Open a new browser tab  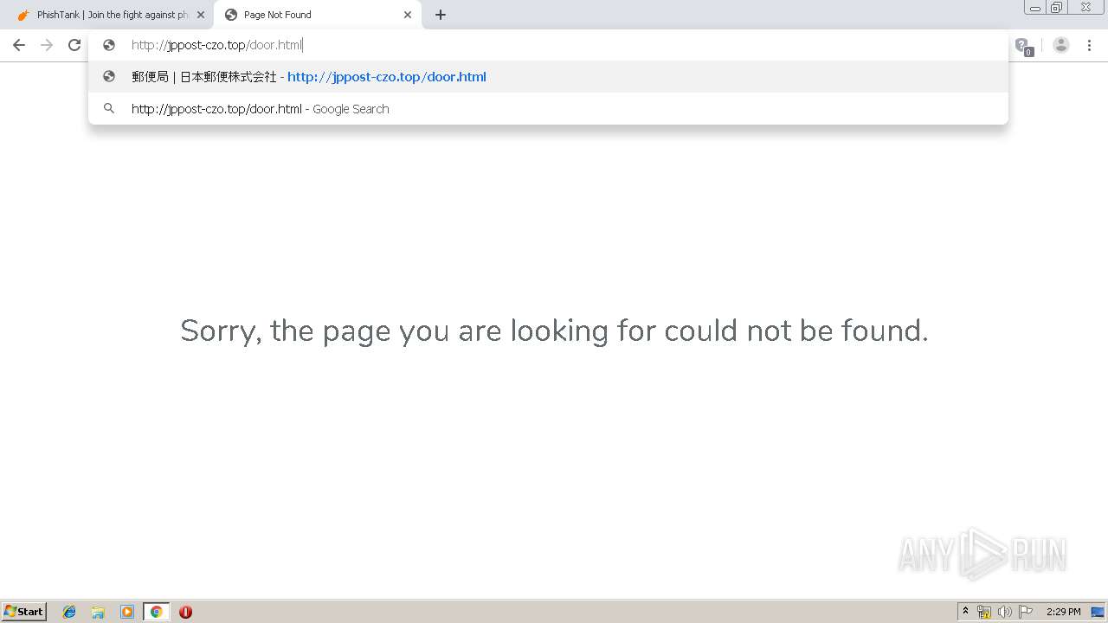[x=441, y=15]
